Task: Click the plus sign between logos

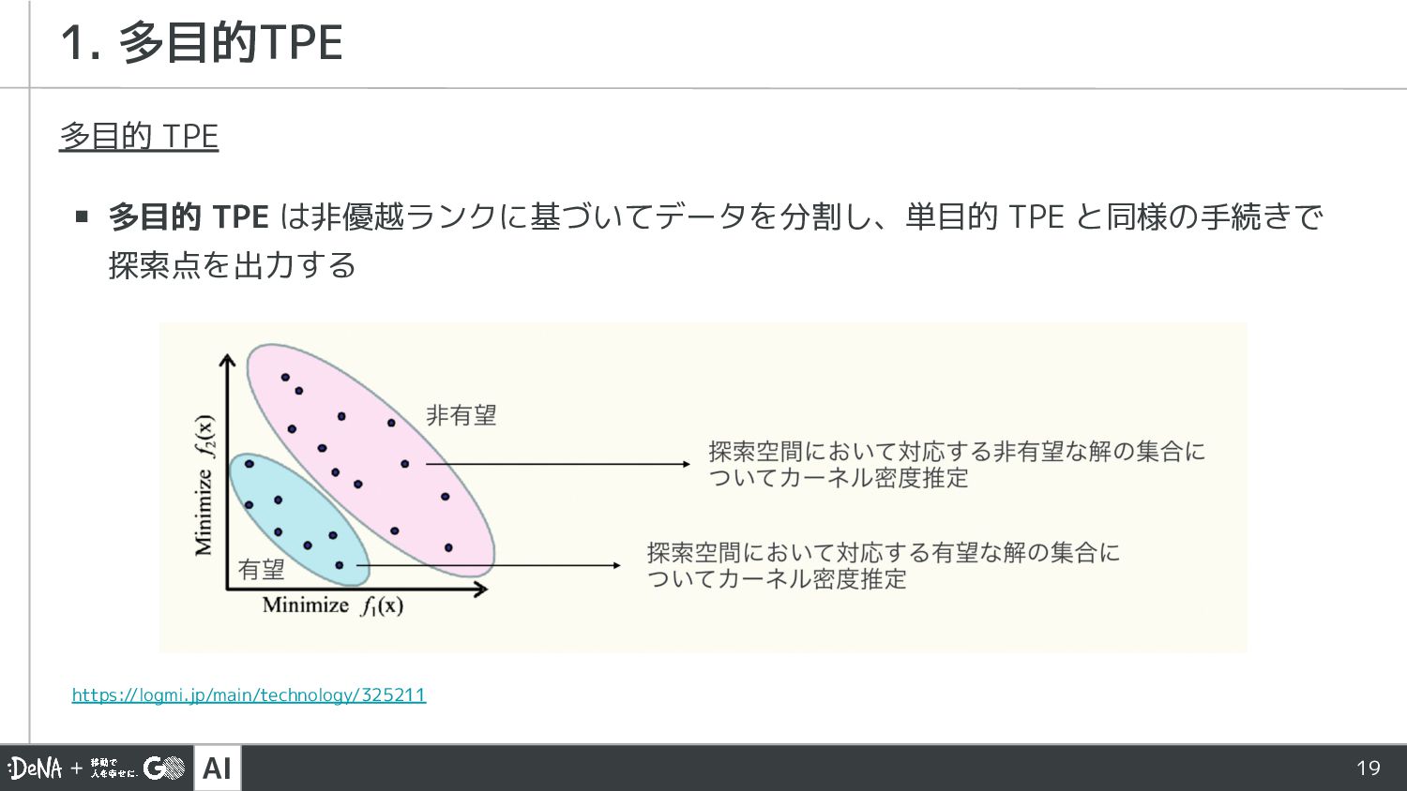Action: click(x=77, y=769)
